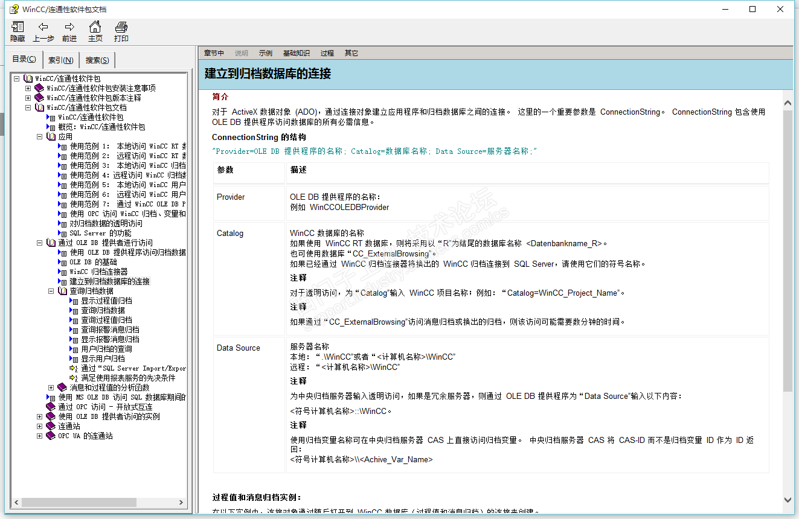Click the article scrollbar down arrow
This screenshot has width=799, height=519.
tap(788, 500)
